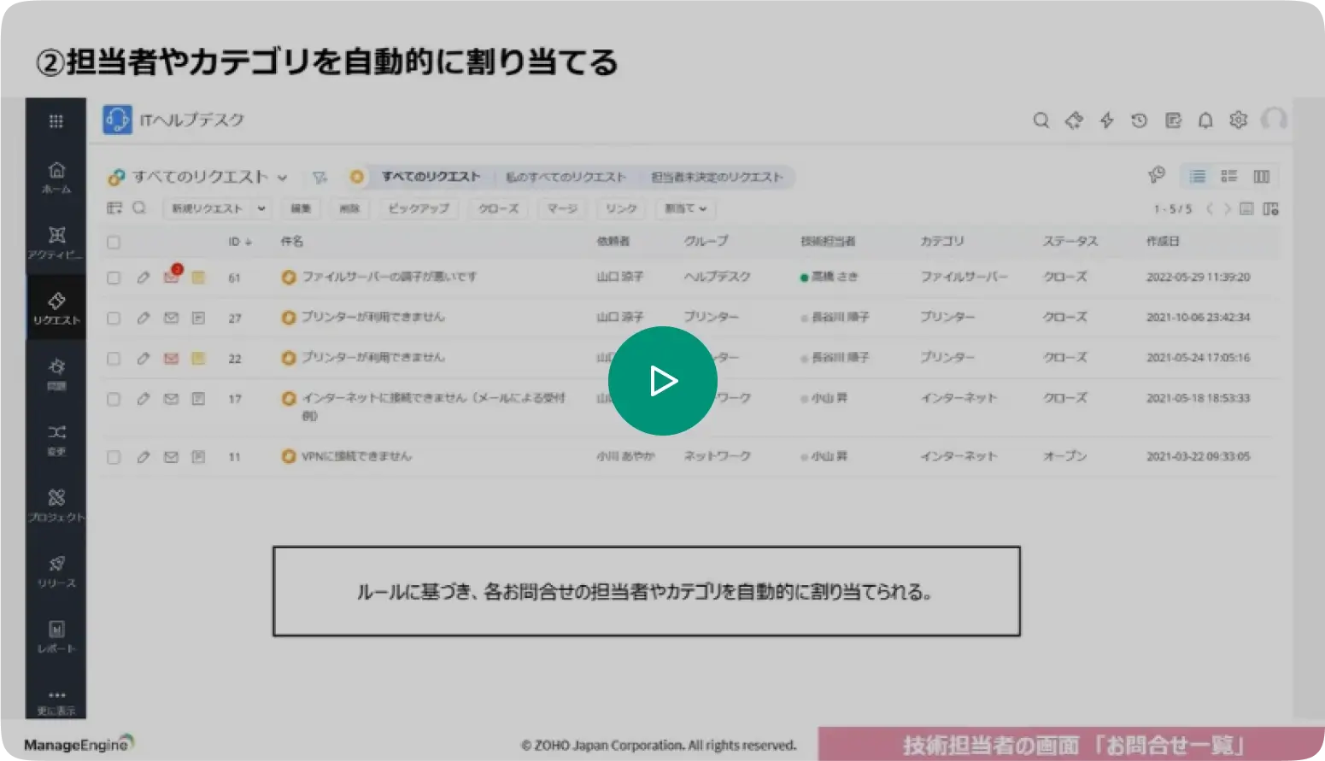Tick the checkbox on the VPN request row
Screen dimensions: 1325x761
(x=113, y=457)
